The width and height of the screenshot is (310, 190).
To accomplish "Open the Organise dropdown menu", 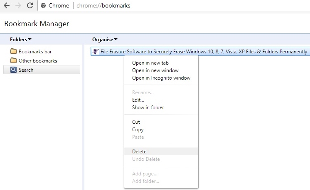I will tap(105, 40).
